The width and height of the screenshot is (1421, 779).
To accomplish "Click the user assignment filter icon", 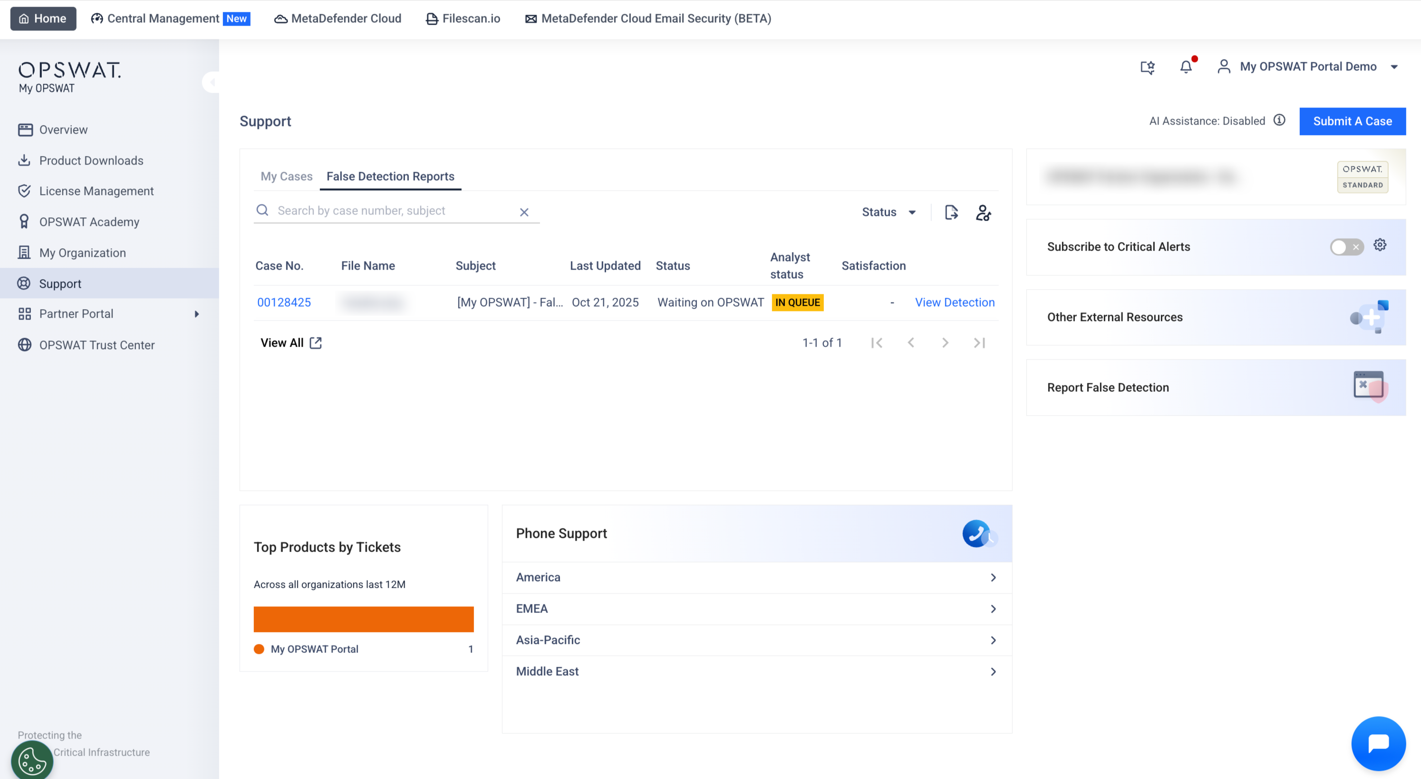I will 983,213.
